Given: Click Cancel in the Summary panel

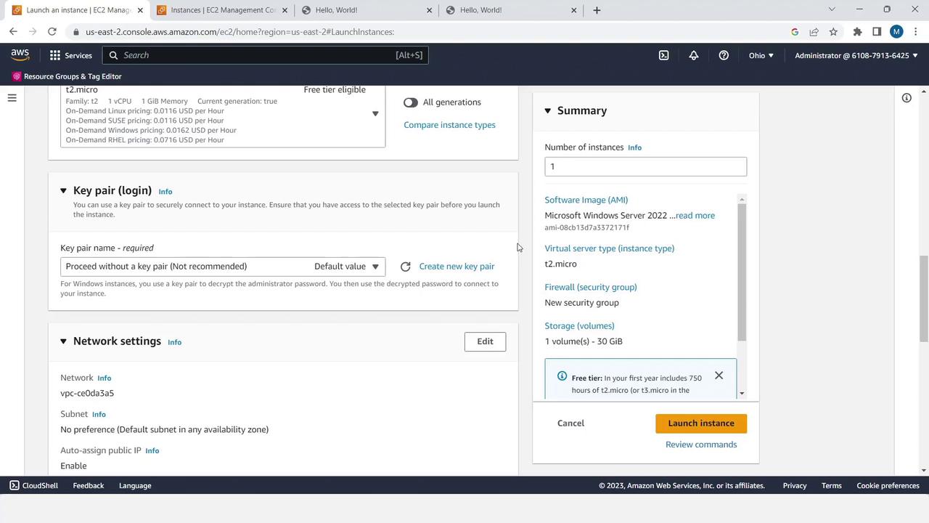Looking at the screenshot, I should coord(570,423).
